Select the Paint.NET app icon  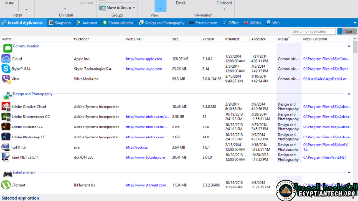[6, 157]
